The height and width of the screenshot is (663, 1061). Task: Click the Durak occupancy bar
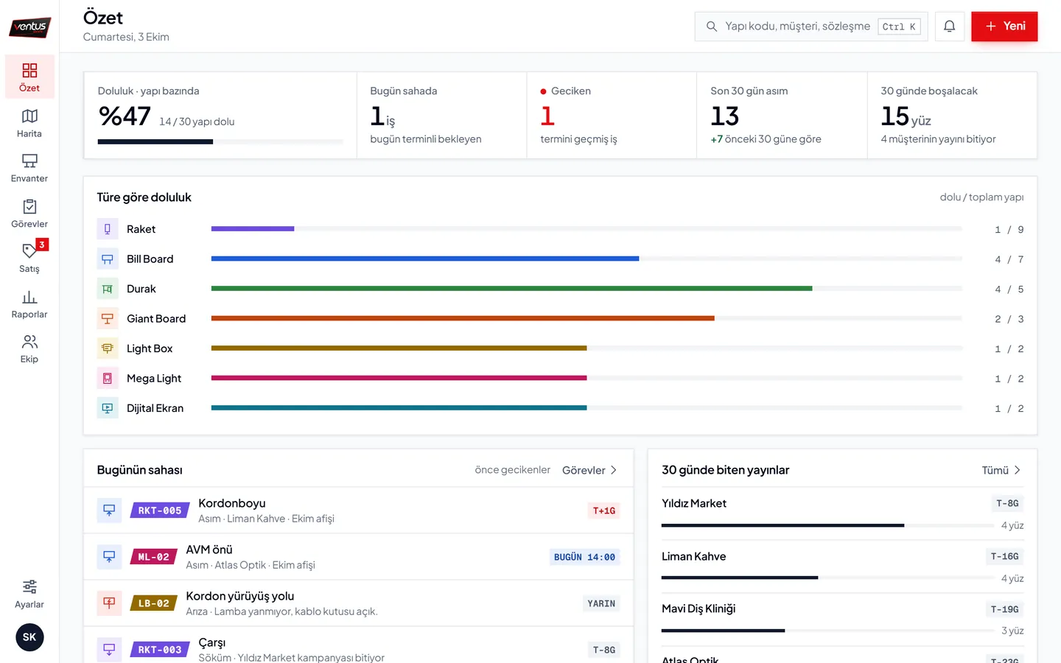point(586,289)
